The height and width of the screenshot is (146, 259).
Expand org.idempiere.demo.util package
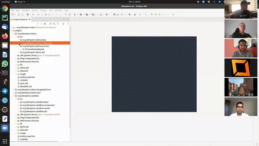pyautogui.click(x=19, y=52)
